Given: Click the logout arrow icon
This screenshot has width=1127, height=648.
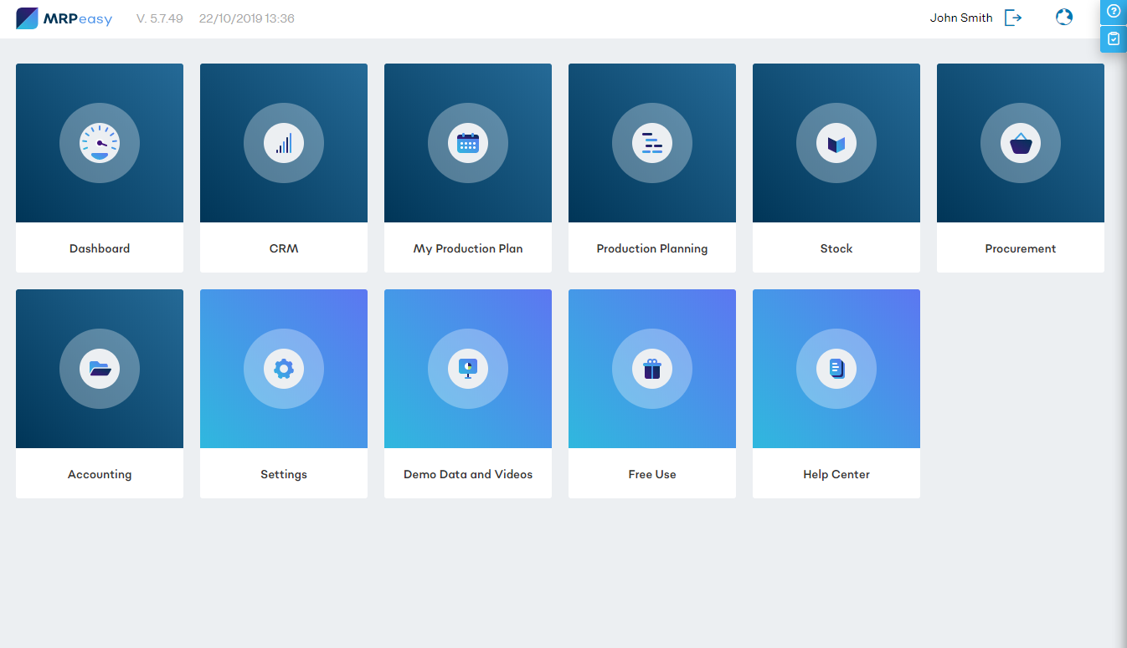Looking at the screenshot, I should pos(1013,18).
